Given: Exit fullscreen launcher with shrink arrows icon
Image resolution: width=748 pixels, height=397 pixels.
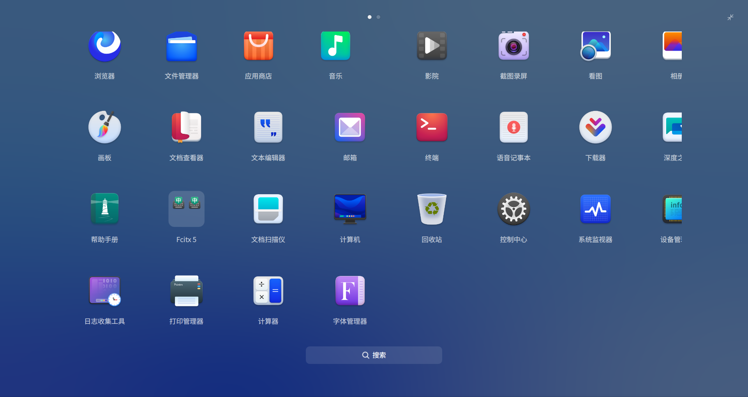Looking at the screenshot, I should pyautogui.click(x=730, y=17).
